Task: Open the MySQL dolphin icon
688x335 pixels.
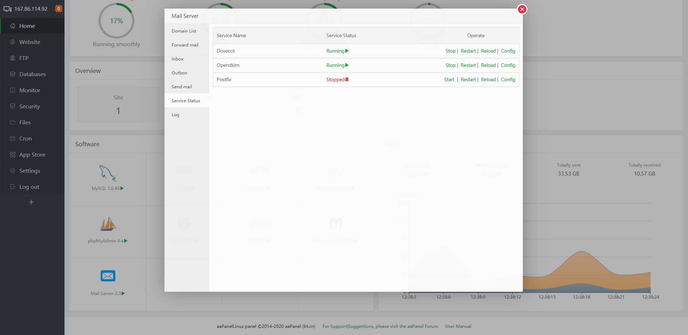Action: [x=107, y=173]
